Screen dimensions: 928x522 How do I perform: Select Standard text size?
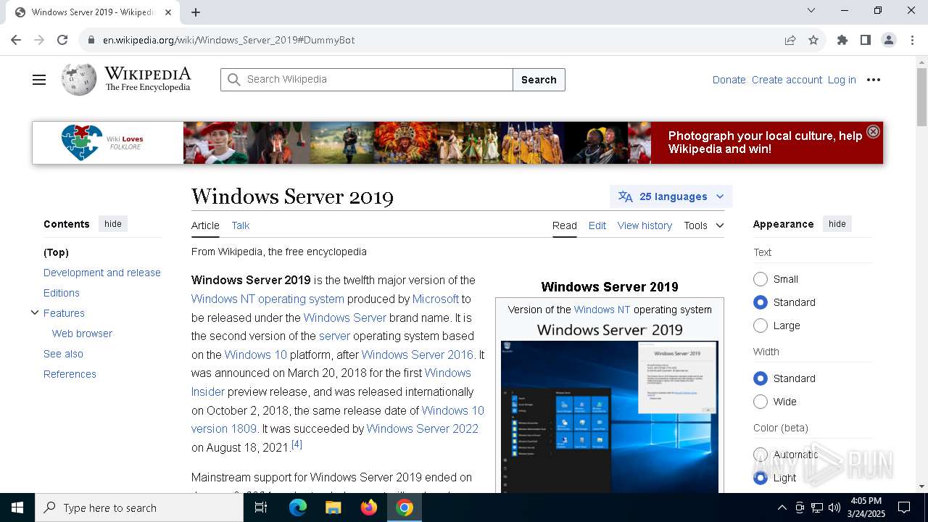761,302
